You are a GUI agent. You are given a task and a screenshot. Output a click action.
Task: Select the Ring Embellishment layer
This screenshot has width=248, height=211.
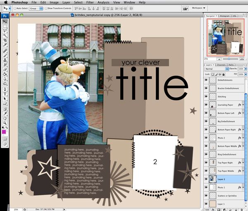224,154
